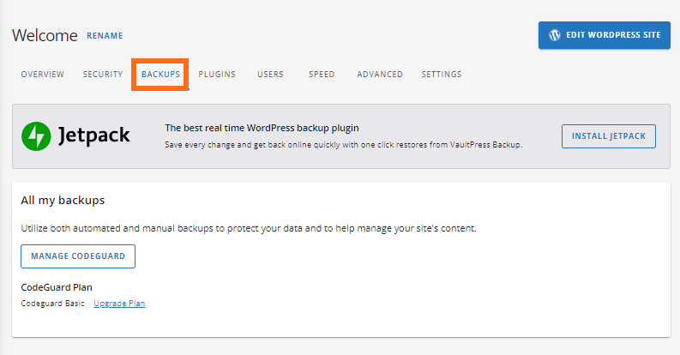Open Manage CodeGuard
The height and width of the screenshot is (355, 680).
(x=78, y=256)
